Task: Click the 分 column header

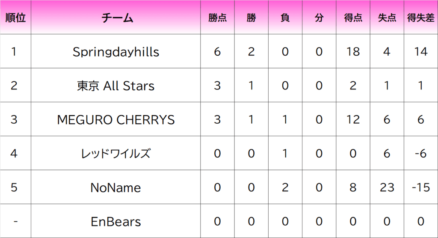Action: point(319,18)
